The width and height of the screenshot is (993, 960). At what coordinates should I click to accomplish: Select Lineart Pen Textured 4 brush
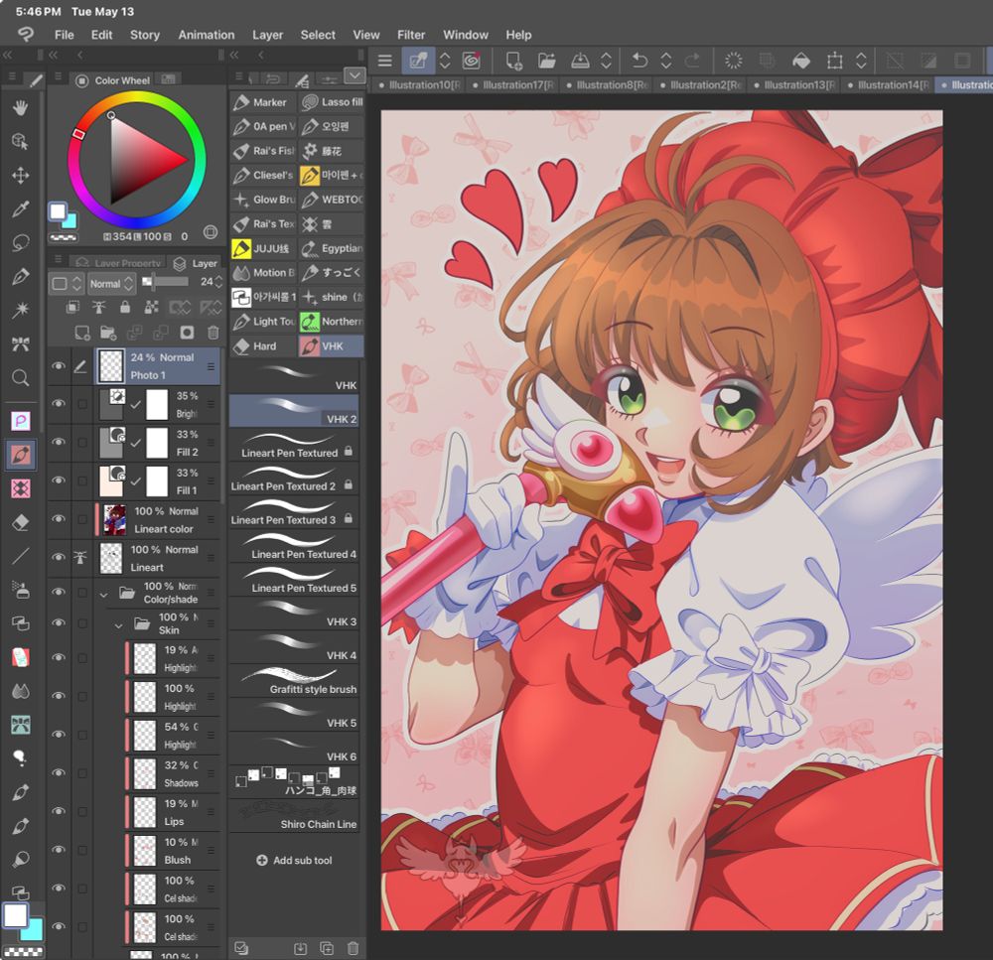coord(295,546)
